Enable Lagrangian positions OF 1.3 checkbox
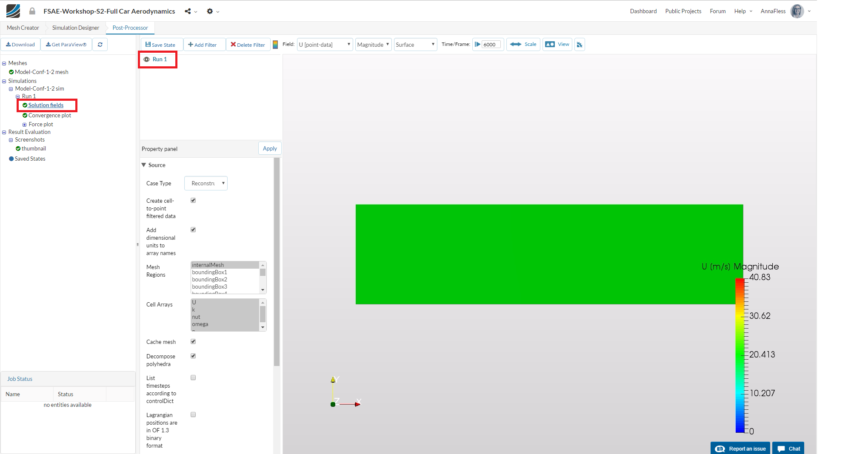The width and height of the screenshot is (851, 454). (193, 414)
